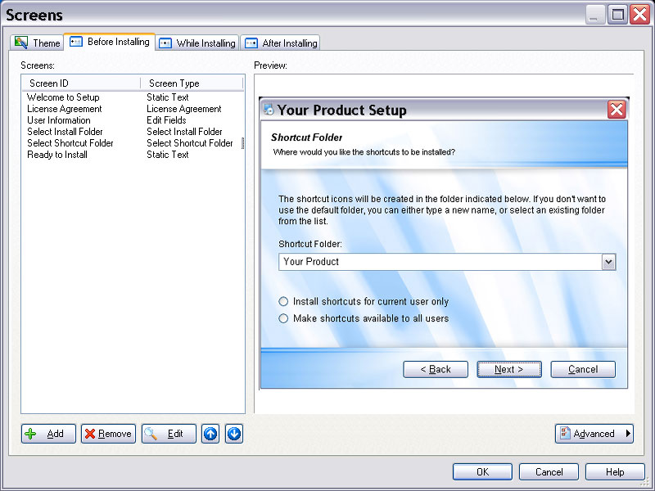Select the Ready to Install row
This screenshot has width=655, height=491.
point(57,155)
